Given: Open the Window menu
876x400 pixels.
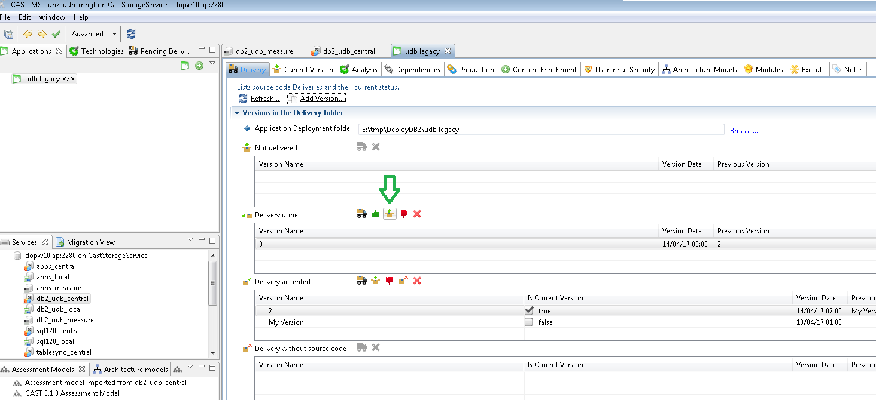Looking at the screenshot, I should (x=52, y=17).
